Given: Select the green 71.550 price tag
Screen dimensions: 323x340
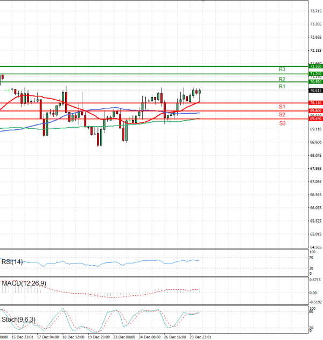Looking at the screenshot, I should [x=315, y=66].
